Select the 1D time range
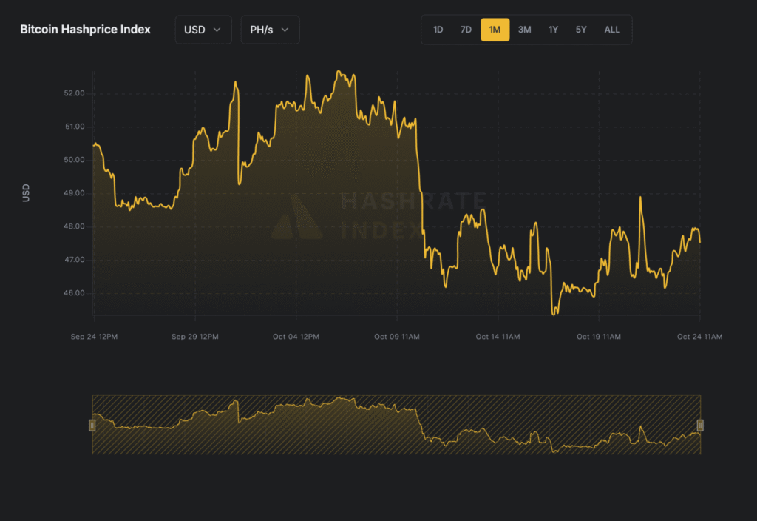Image resolution: width=757 pixels, height=521 pixels. pyautogui.click(x=438, y=30)
